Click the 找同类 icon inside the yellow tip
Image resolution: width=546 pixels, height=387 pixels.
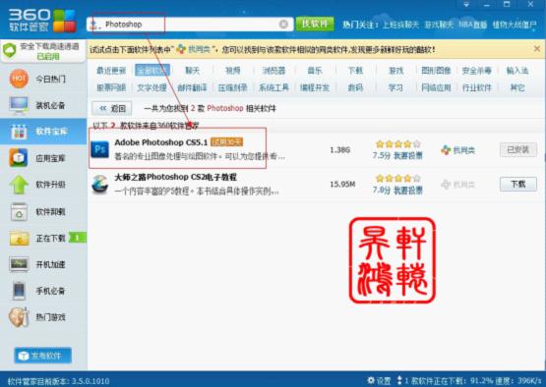pyautogui.click(x=181, y=49)
